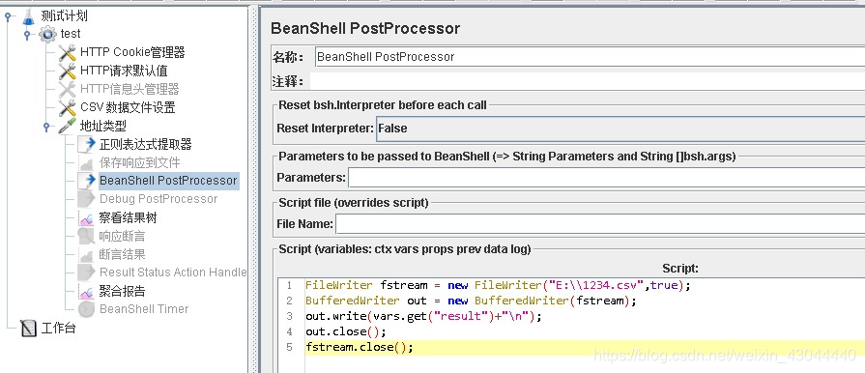Click line number 1 in script gutter
This screenshot has width=865, height=373.
click(x=290, y=285)
